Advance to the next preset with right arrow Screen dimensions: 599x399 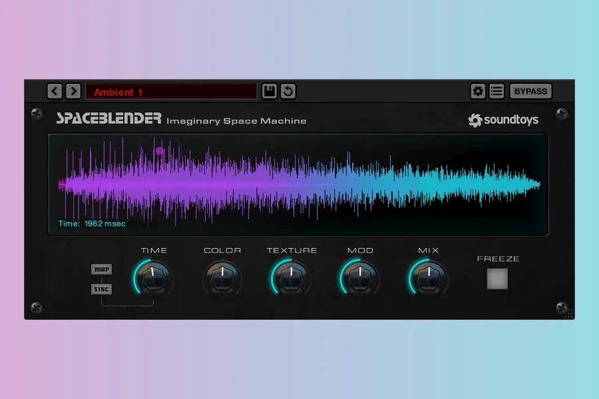click(x=73, y=91)
